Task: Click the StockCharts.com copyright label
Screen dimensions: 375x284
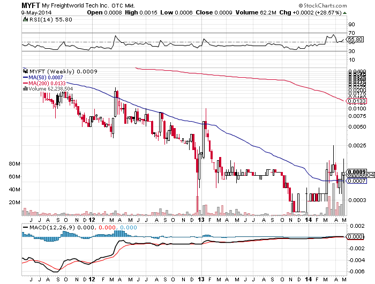Action: tap(322, 5)
